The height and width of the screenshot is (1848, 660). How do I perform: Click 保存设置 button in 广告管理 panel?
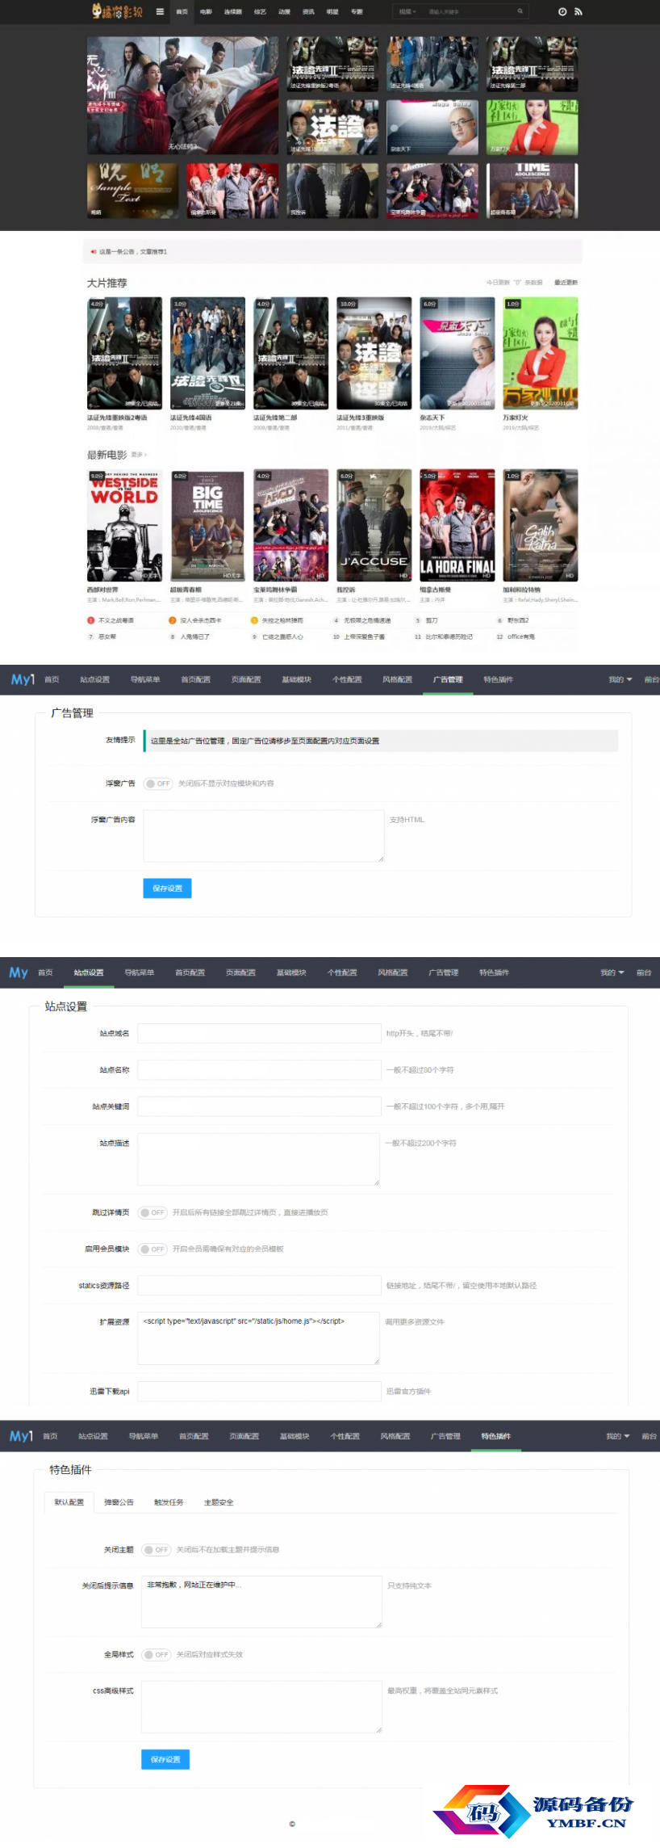[167, 888]
